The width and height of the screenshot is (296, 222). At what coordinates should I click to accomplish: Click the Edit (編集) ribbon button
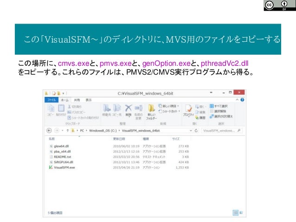(200, 112)
